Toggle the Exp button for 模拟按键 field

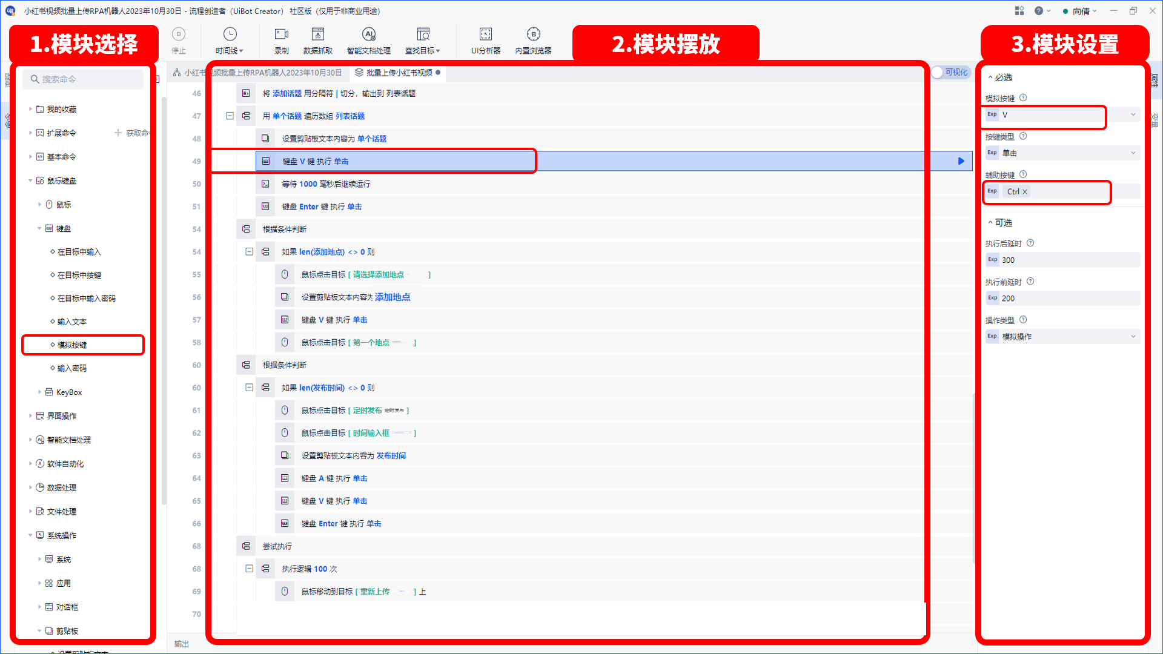(992, 114)
